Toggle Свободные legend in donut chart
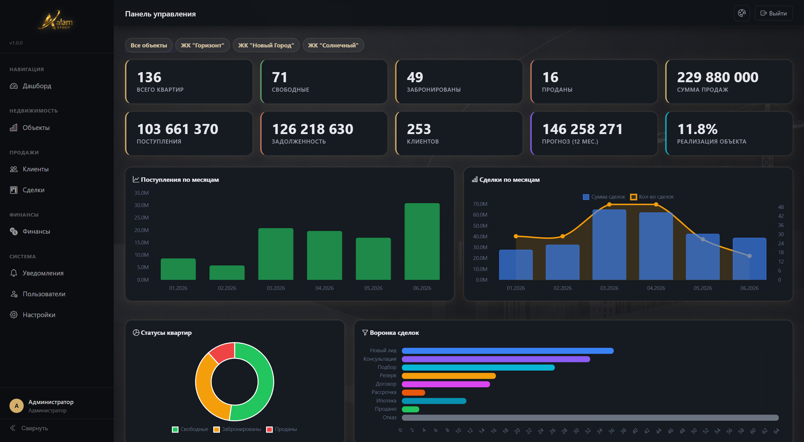Image resolution: width=804 pixels, height=442 pixels. 190,429
